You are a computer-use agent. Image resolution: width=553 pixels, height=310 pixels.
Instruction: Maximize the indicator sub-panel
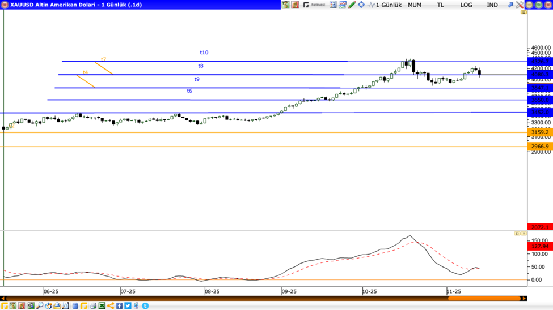point(517,233)
